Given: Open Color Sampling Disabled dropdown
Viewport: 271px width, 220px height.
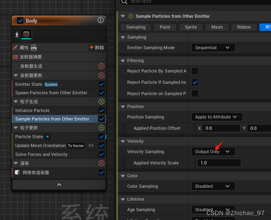Looking at the screenshot, I should click(213, 186).
